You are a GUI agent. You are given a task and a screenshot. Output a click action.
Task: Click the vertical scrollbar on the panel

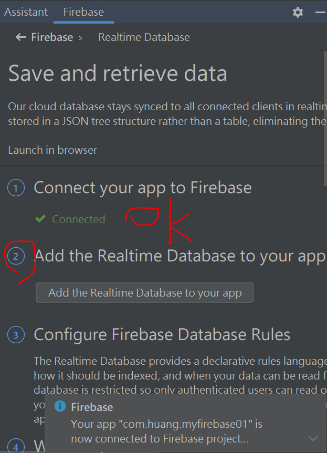(x=325, y=119)
